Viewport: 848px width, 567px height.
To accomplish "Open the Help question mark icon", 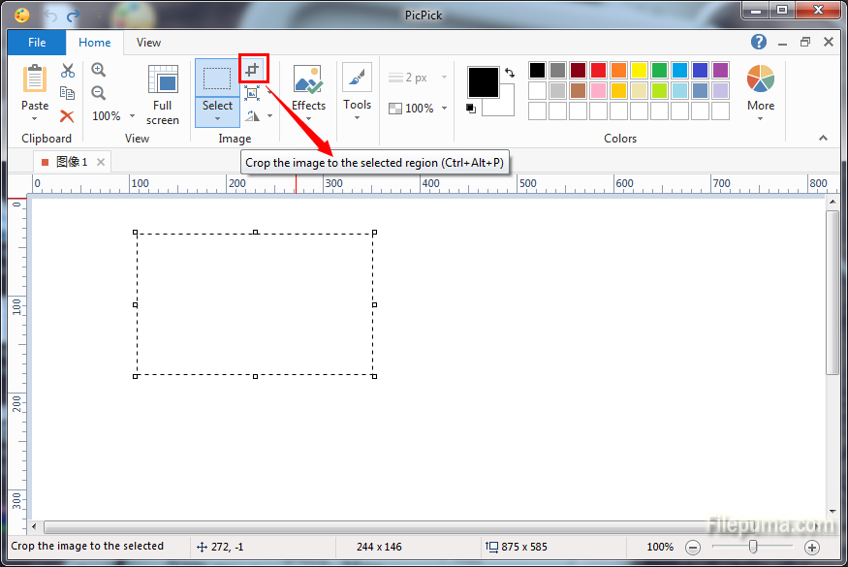I will [759, 42].
